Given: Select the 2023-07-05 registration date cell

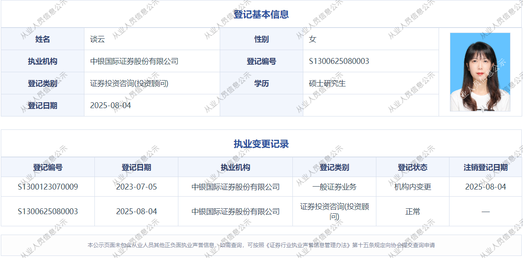Looking at the screenshot, I should (x=137, y=187).
